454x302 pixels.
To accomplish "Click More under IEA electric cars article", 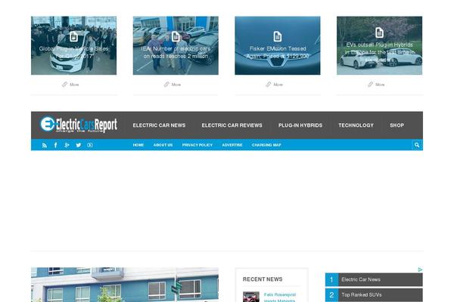I will coord(173,85).
